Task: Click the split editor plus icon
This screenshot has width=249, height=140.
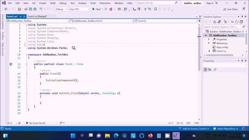Action: tap(200, 21)
